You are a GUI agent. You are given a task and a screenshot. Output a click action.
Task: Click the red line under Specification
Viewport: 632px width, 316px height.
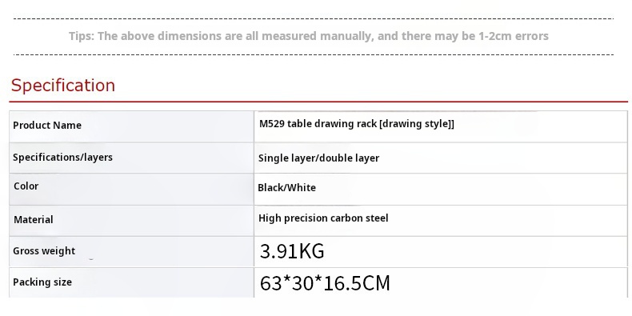(318, 102)
